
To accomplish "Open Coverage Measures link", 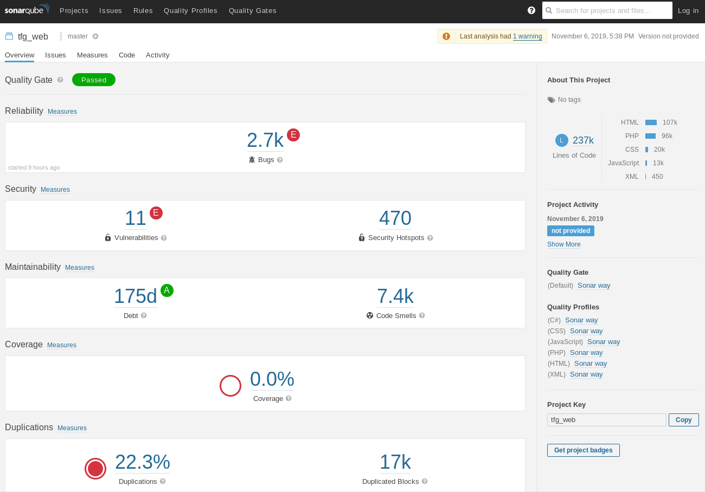I will coord(62,345).
